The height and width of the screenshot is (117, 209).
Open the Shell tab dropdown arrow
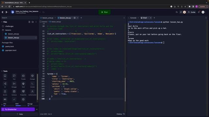coord(148,18)
